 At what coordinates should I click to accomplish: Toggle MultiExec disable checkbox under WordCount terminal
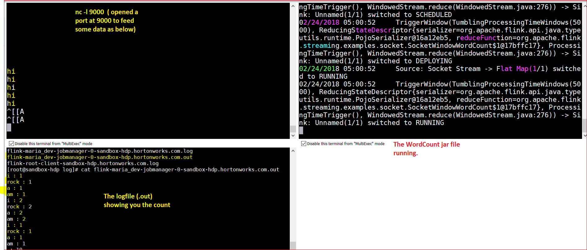click(304, 144)
